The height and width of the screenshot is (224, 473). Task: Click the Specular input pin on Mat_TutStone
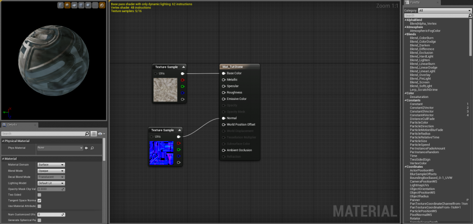point(223,86)
